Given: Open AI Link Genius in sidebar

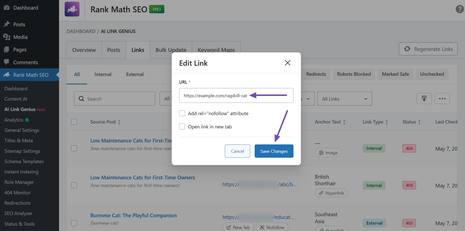Looking at the screenshot, I should (20, 109).
